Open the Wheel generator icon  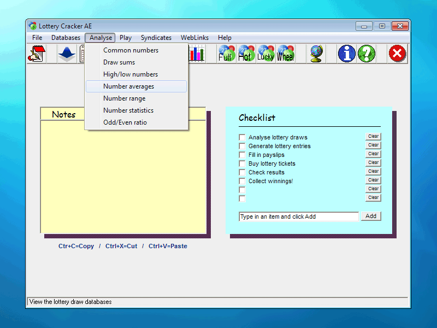[x=285, y=54]
